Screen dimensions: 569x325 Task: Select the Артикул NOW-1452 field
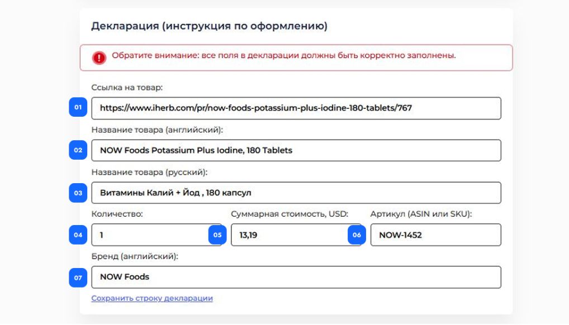(x=436, y=235)
